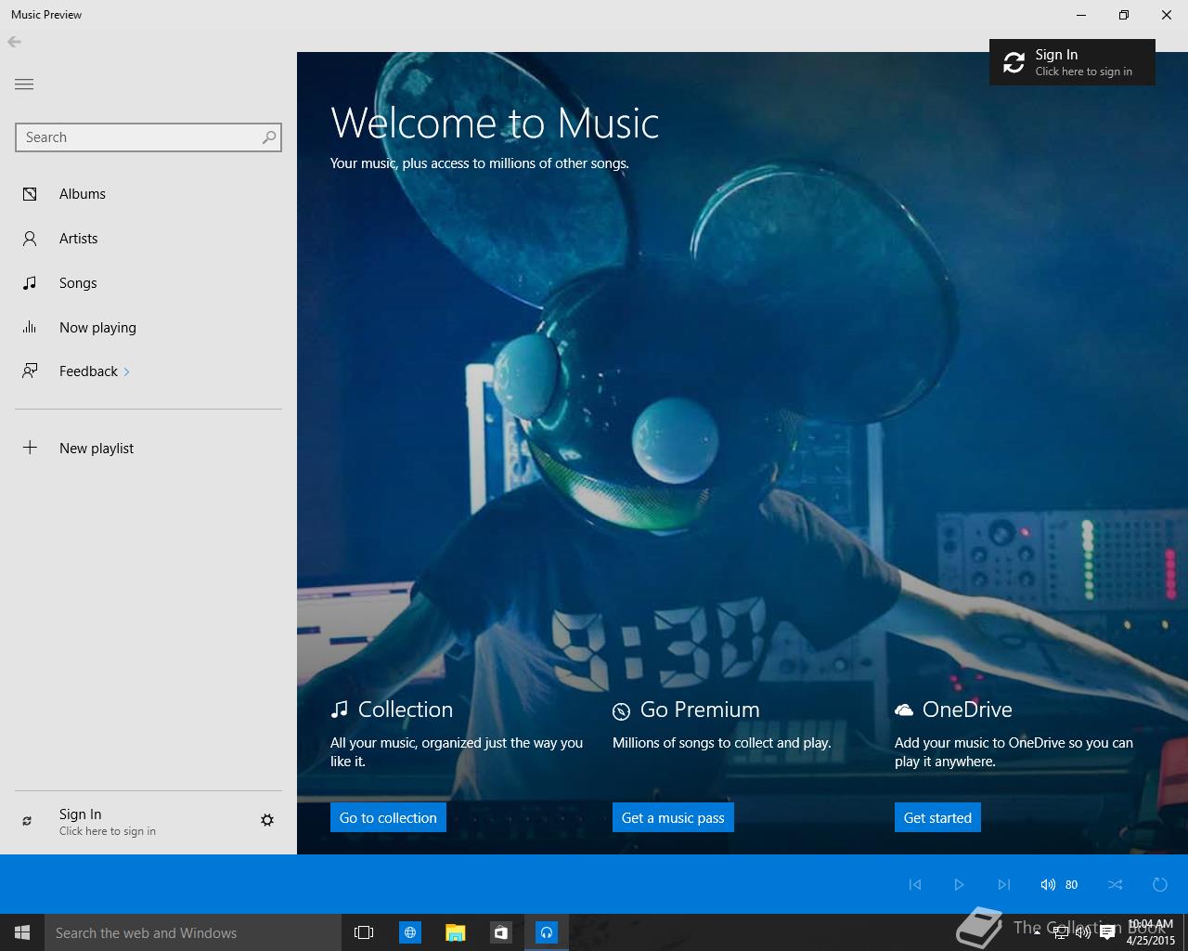Select the Songs music note icon
1188x951 pixels.
point(30,283)
